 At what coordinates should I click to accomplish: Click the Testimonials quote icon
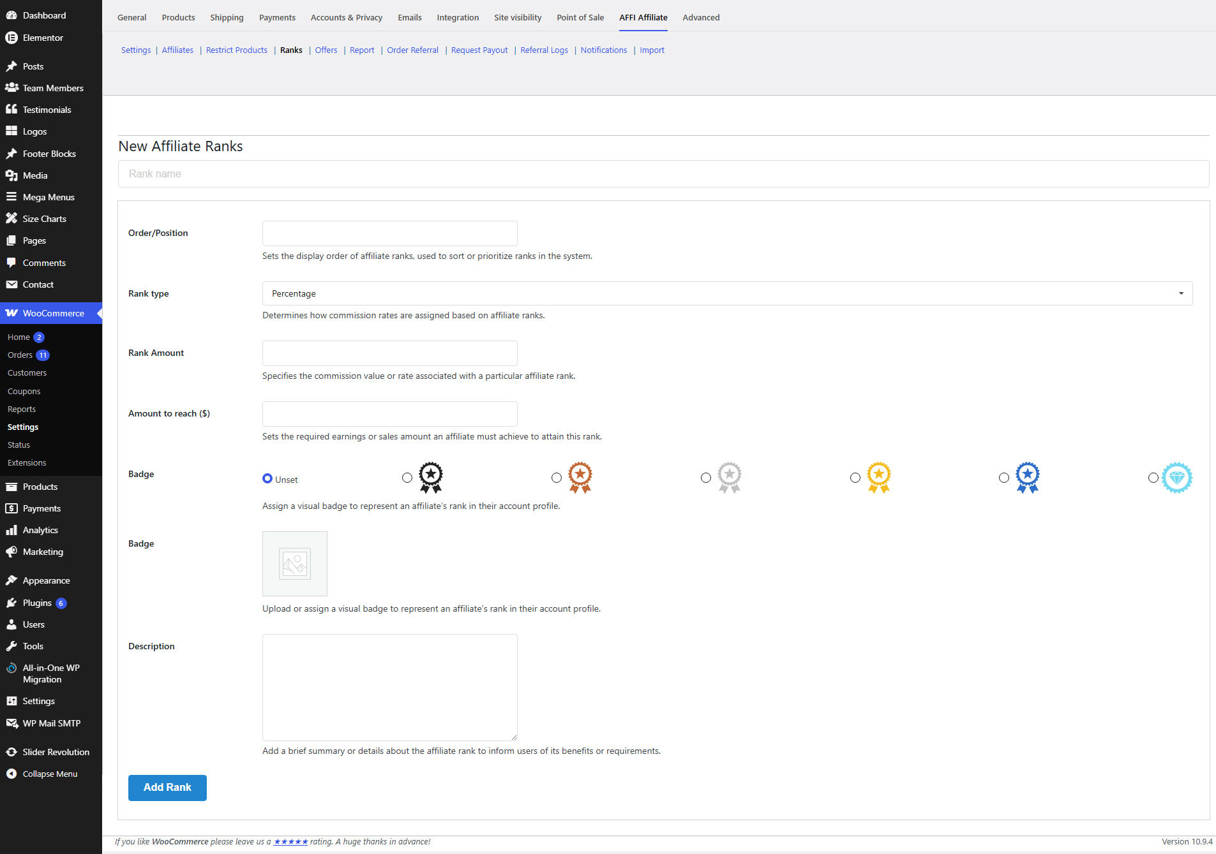point(11,110)
